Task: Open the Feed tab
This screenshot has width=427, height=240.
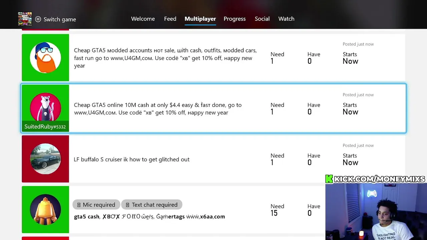Action: pos(170,19)
